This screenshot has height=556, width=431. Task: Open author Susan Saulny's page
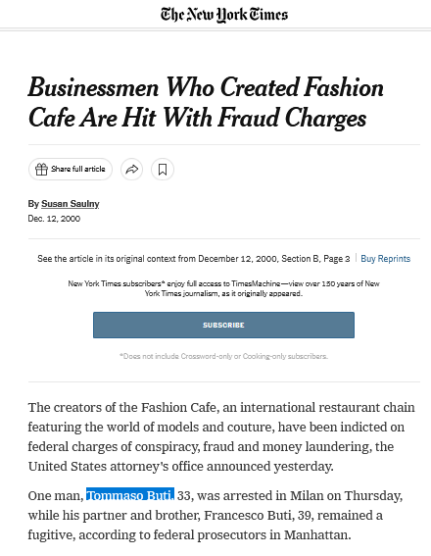coord(71,204)
